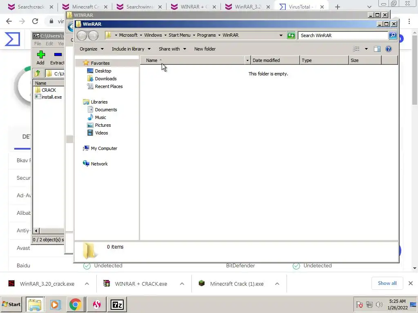418x313 pixels.
Task: Click Show all downloads button
Action: point(387,284)
